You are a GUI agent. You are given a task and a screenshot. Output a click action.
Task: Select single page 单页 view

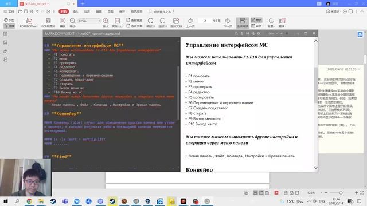pos(256,20)
